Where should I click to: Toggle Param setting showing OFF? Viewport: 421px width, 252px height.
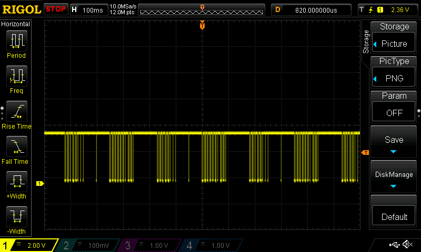click(x=394, y=113)
